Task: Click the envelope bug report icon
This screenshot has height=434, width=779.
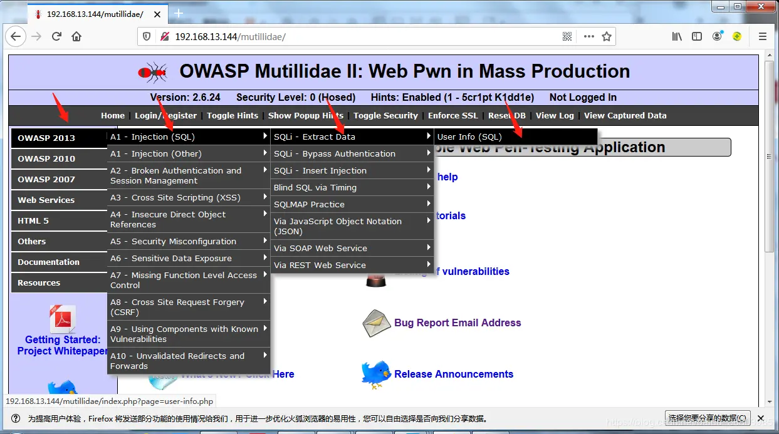Action: (x=376, y=323)
